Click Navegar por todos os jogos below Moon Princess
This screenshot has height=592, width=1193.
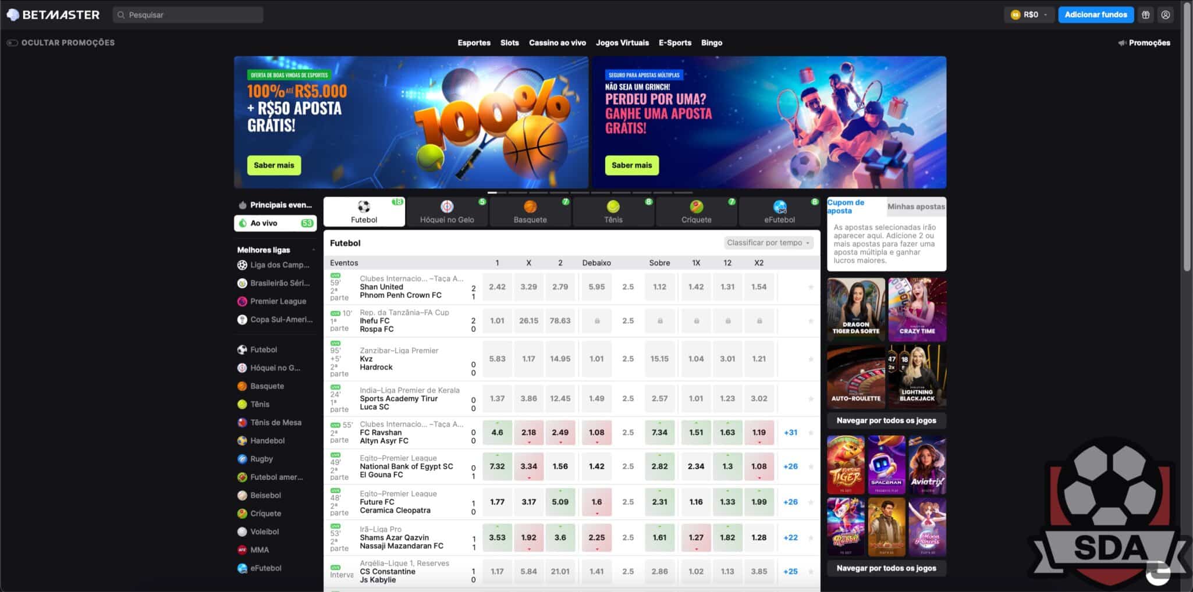[886, 568]
